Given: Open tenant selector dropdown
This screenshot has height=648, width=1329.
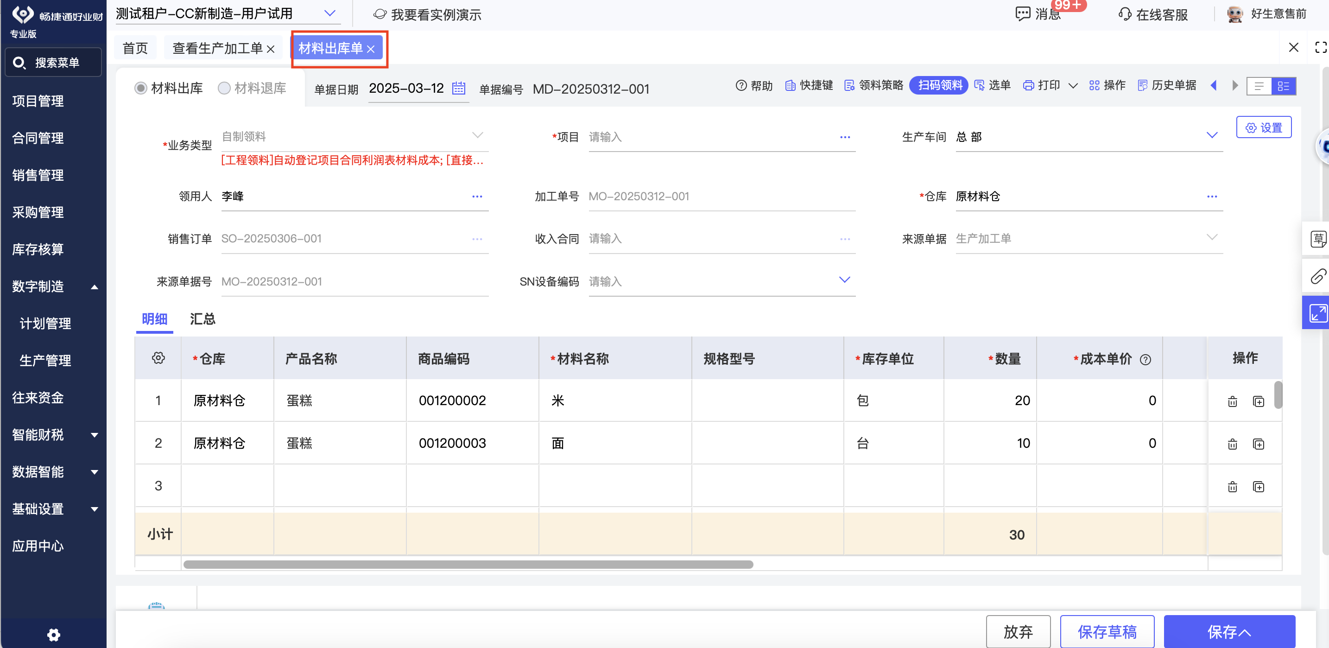Looking at the screenshot, I should coord(329,13).
